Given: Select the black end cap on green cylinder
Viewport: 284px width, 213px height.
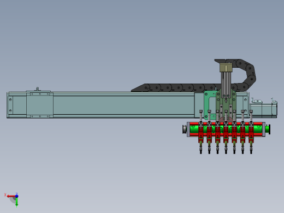Looking at the screenshot, I should pyautogui.click(x=269, y=129).
